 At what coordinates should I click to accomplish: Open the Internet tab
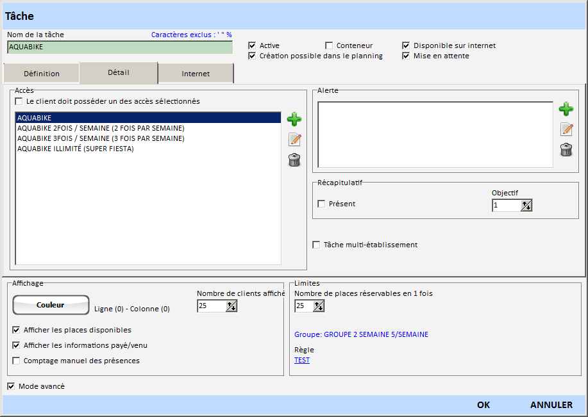196,74
